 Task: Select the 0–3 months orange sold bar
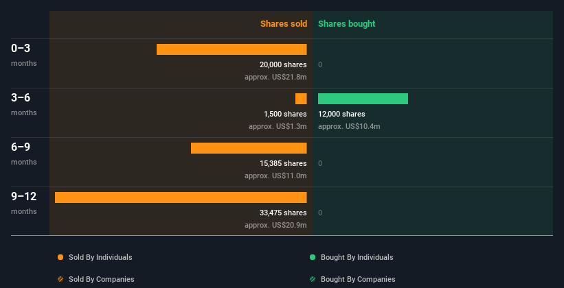click(x=232, y=49)
